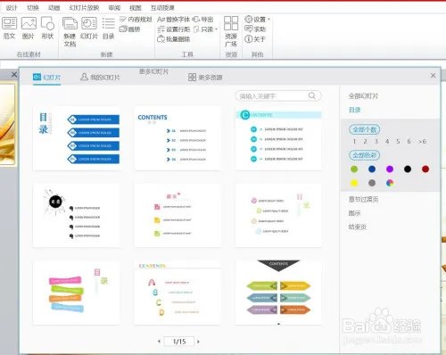The height and width of the screenshot is (355, 446).
Task: Pick the blue color filter
Action: coord(372,169)
